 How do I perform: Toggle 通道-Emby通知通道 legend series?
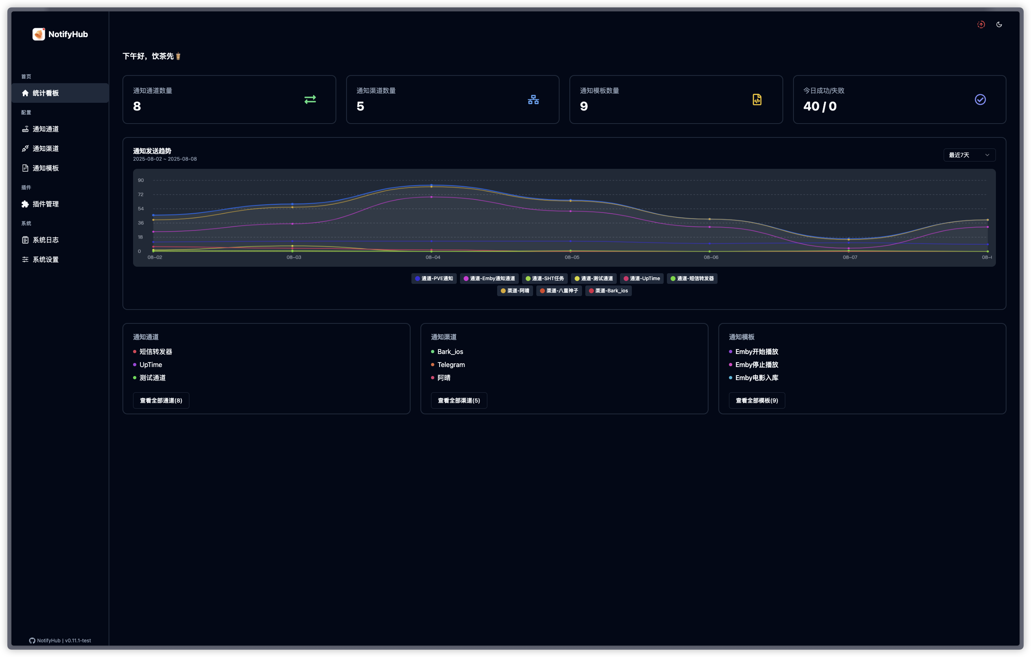click(x=489, y=279)
